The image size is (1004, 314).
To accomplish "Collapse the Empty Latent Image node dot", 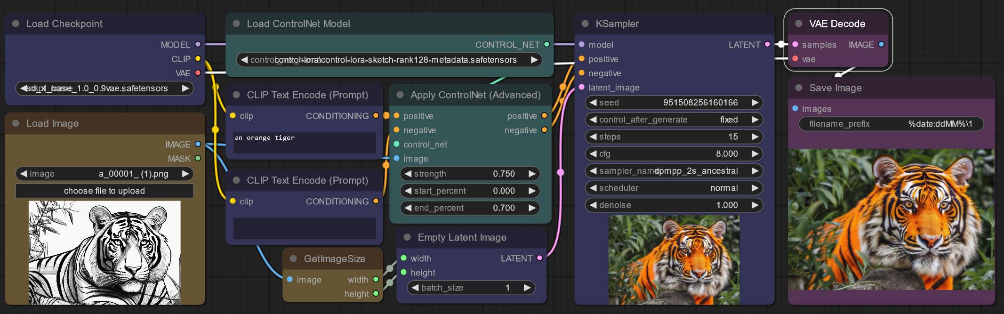I will tap(407, 237).
